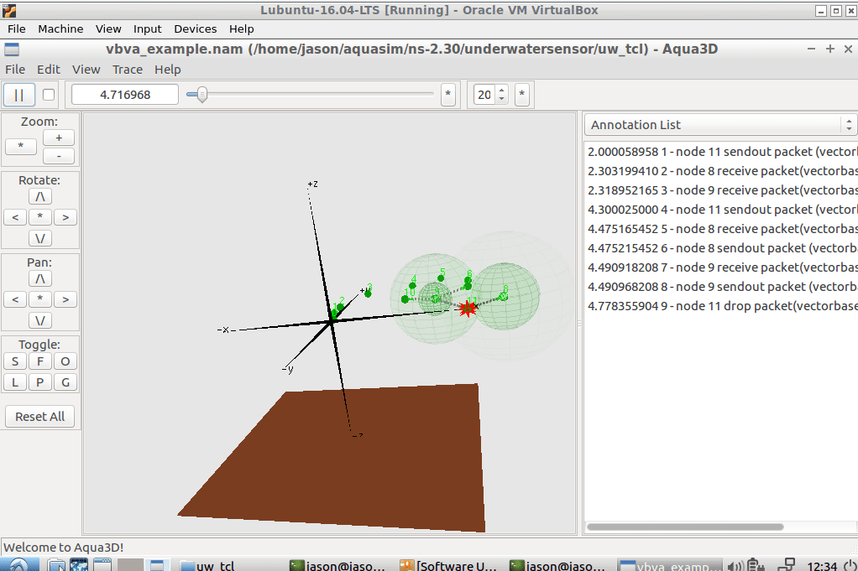Click the red burst marker at node 11
This screenshot has width=858, height=571.
468,309
